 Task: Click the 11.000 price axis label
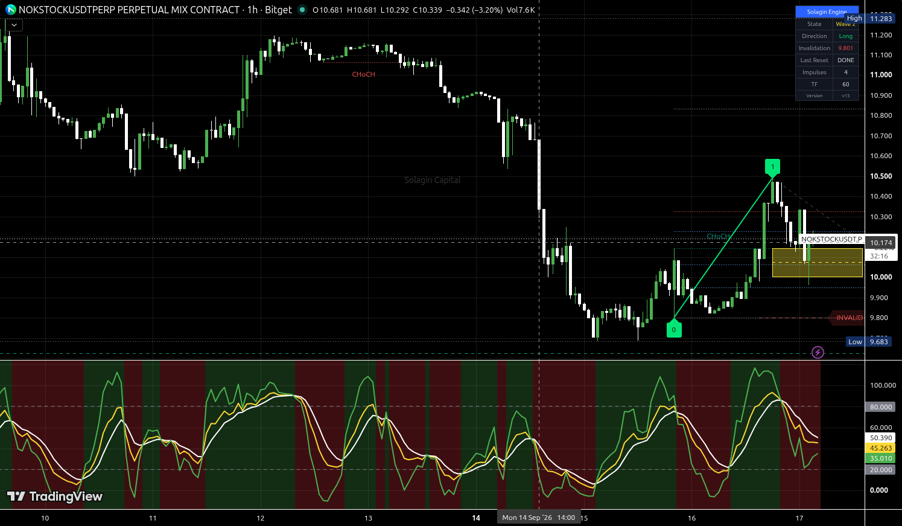pos(881,75)
